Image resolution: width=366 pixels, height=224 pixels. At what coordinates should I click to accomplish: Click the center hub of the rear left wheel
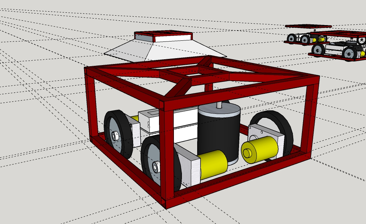tap(115, 136)
